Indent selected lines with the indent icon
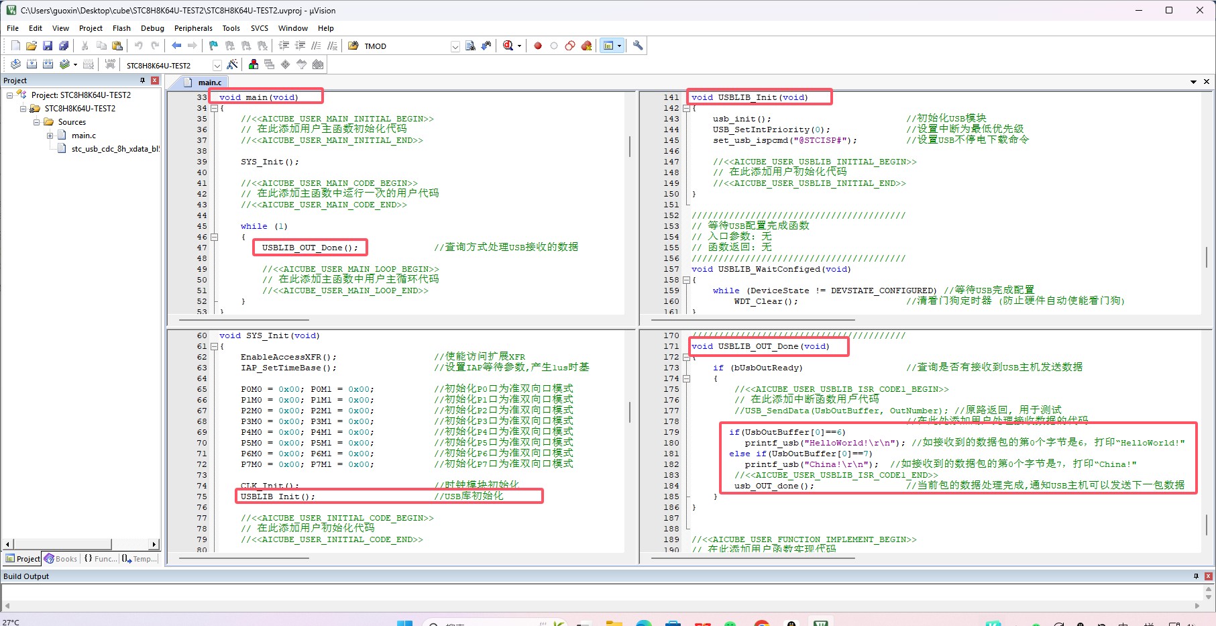The image size is (1216, 626). click(x=284, y=46)
